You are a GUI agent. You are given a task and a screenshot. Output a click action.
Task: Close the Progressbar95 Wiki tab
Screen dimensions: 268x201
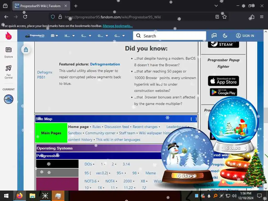click(66, 6)
